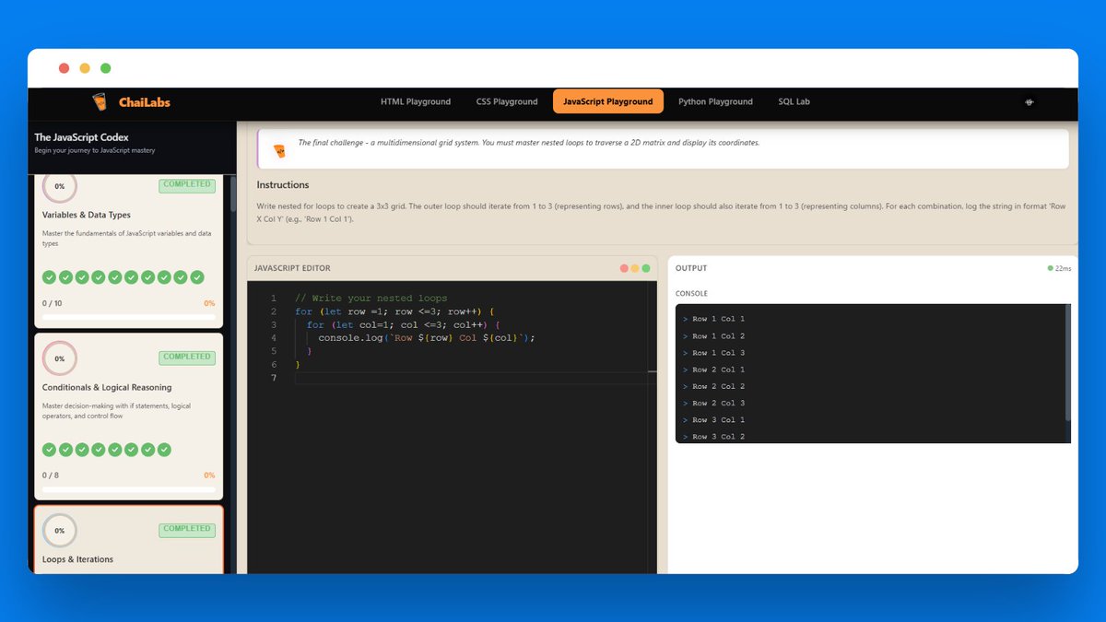Click COMPLETED badge on Loops & Iterations
The width and height of the screenshot is (1106, 622).
[x=187, y=529]
